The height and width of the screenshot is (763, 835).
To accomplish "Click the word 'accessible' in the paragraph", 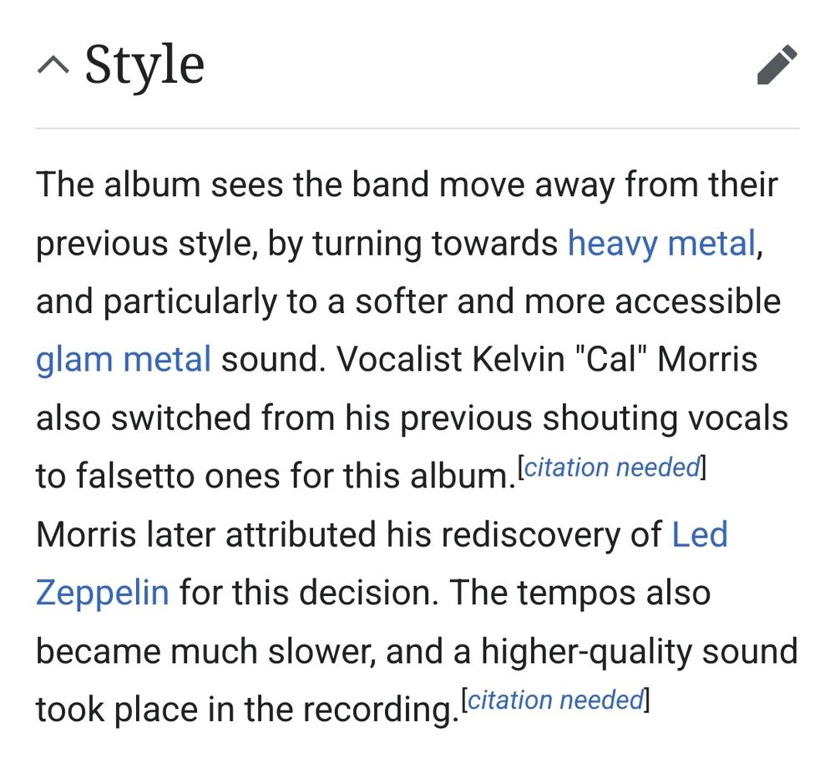I will (701, 301).
